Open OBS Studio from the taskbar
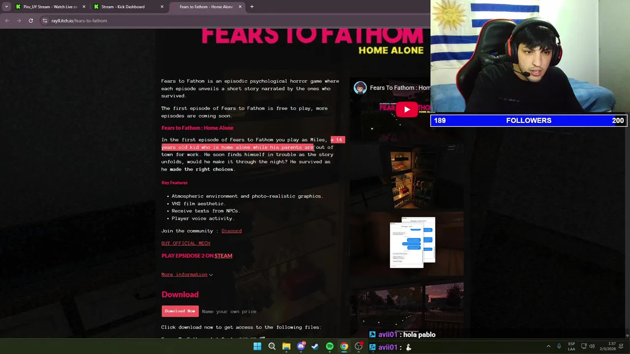Image resolution: width=630 pixels, height=354 pixels. pos(359,347)
